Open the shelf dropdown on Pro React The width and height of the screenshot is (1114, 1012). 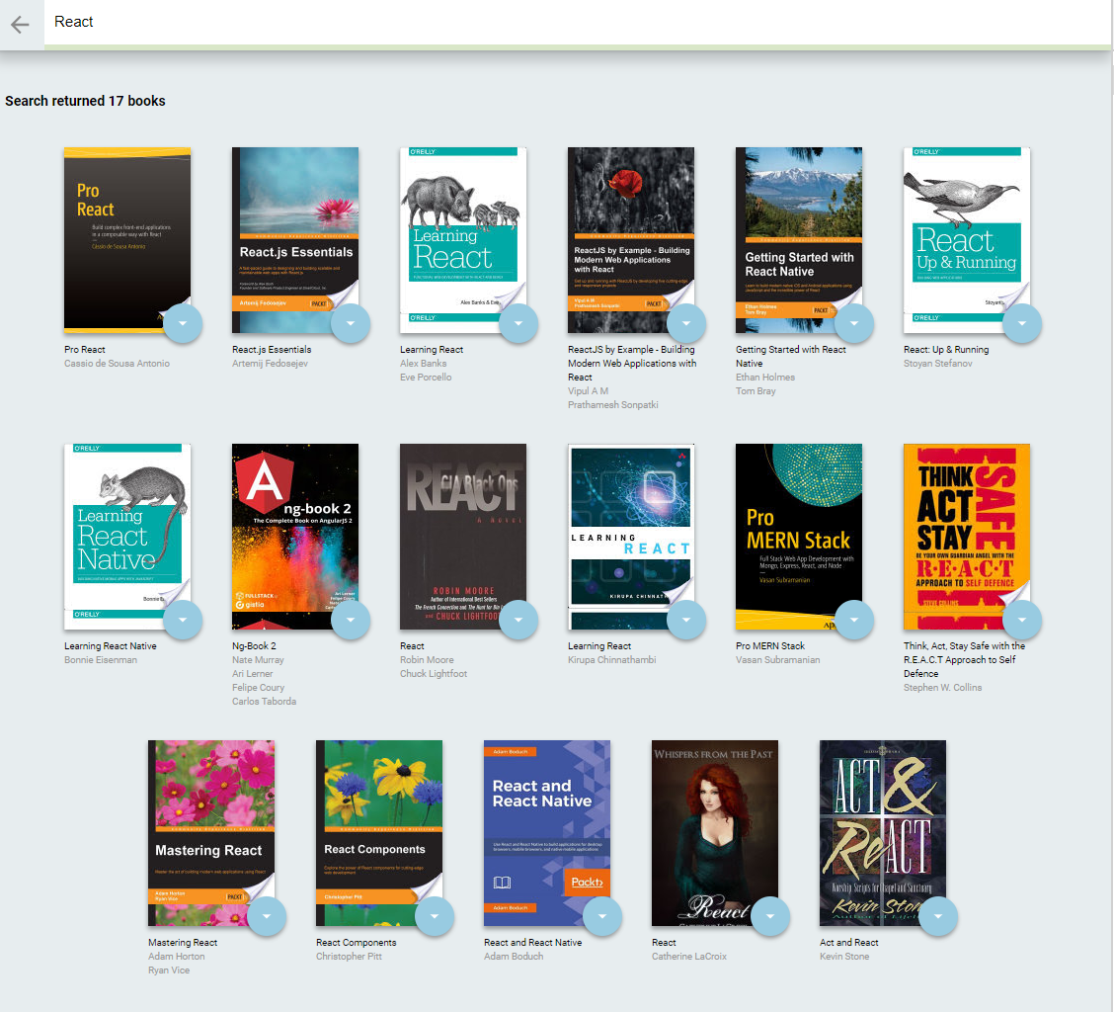183,323
